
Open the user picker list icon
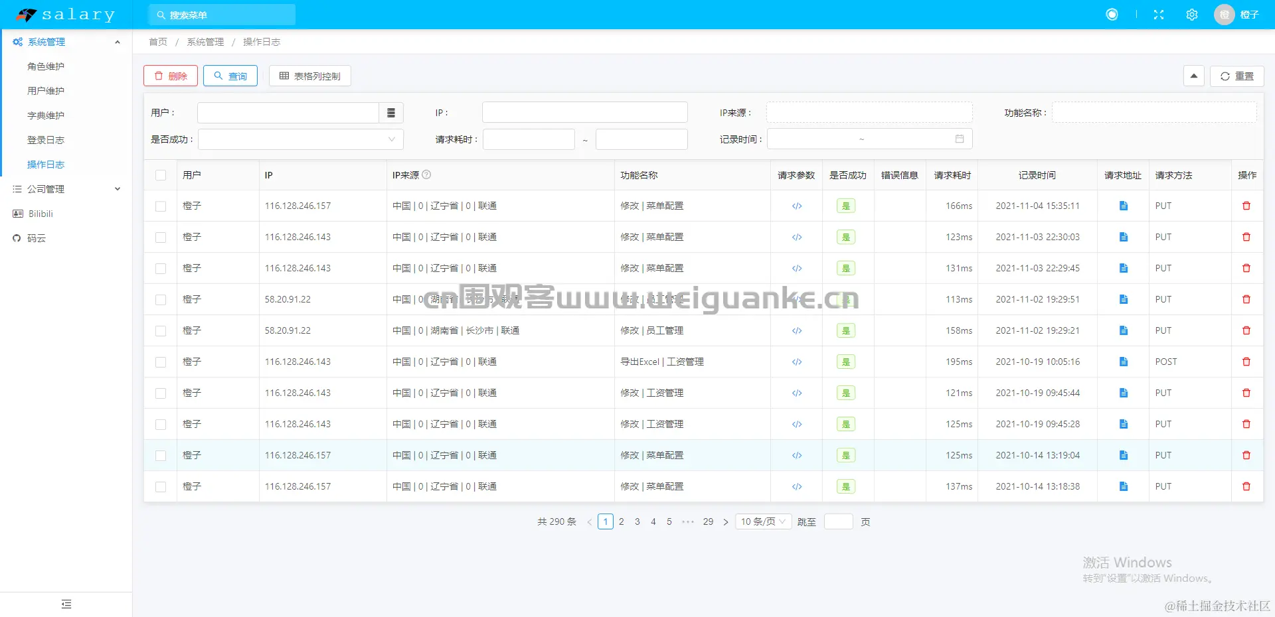[391, 113]
